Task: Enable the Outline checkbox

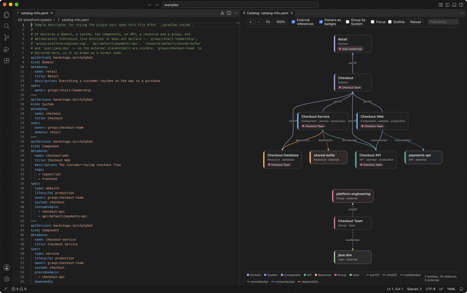Action: point(390,22)
